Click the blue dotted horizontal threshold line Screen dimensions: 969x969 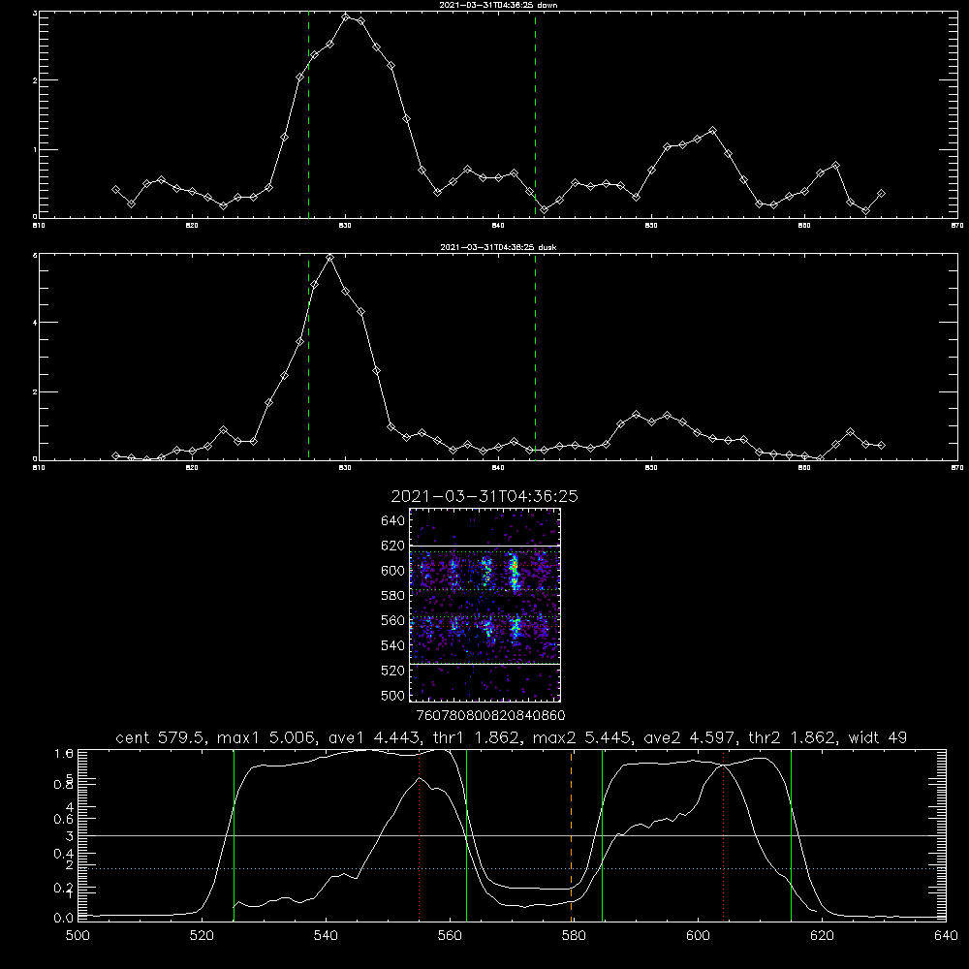tap(512, 868)
